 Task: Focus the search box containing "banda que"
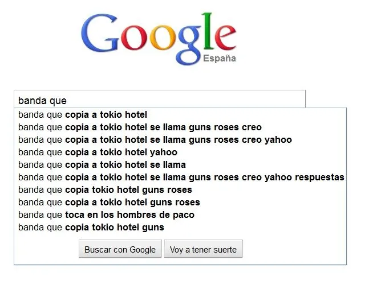coord(160,100)
